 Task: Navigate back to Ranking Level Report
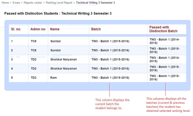pos(59,2)
